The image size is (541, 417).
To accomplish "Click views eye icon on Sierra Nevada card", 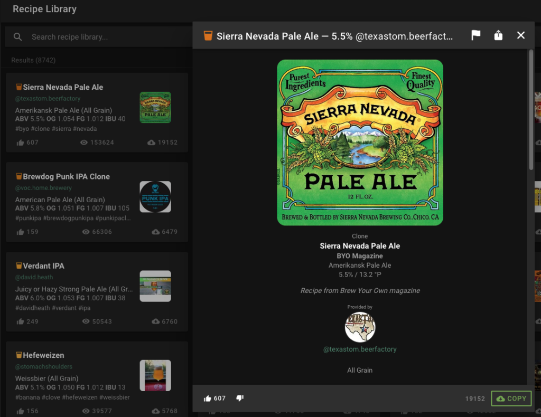I will (84, 143).
